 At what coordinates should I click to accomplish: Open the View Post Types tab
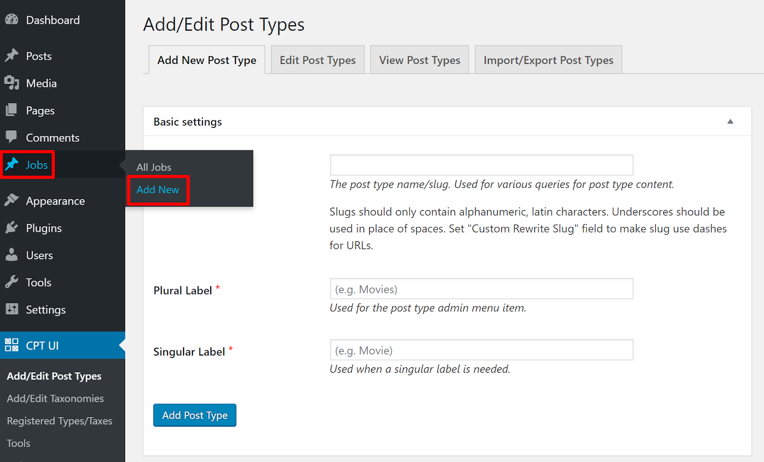click(419, 60)
